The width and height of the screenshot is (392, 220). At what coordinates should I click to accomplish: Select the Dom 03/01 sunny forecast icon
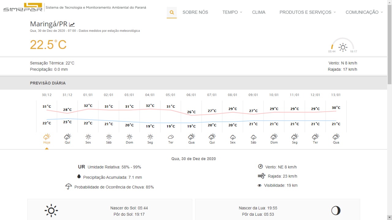[x=130, y=137]
